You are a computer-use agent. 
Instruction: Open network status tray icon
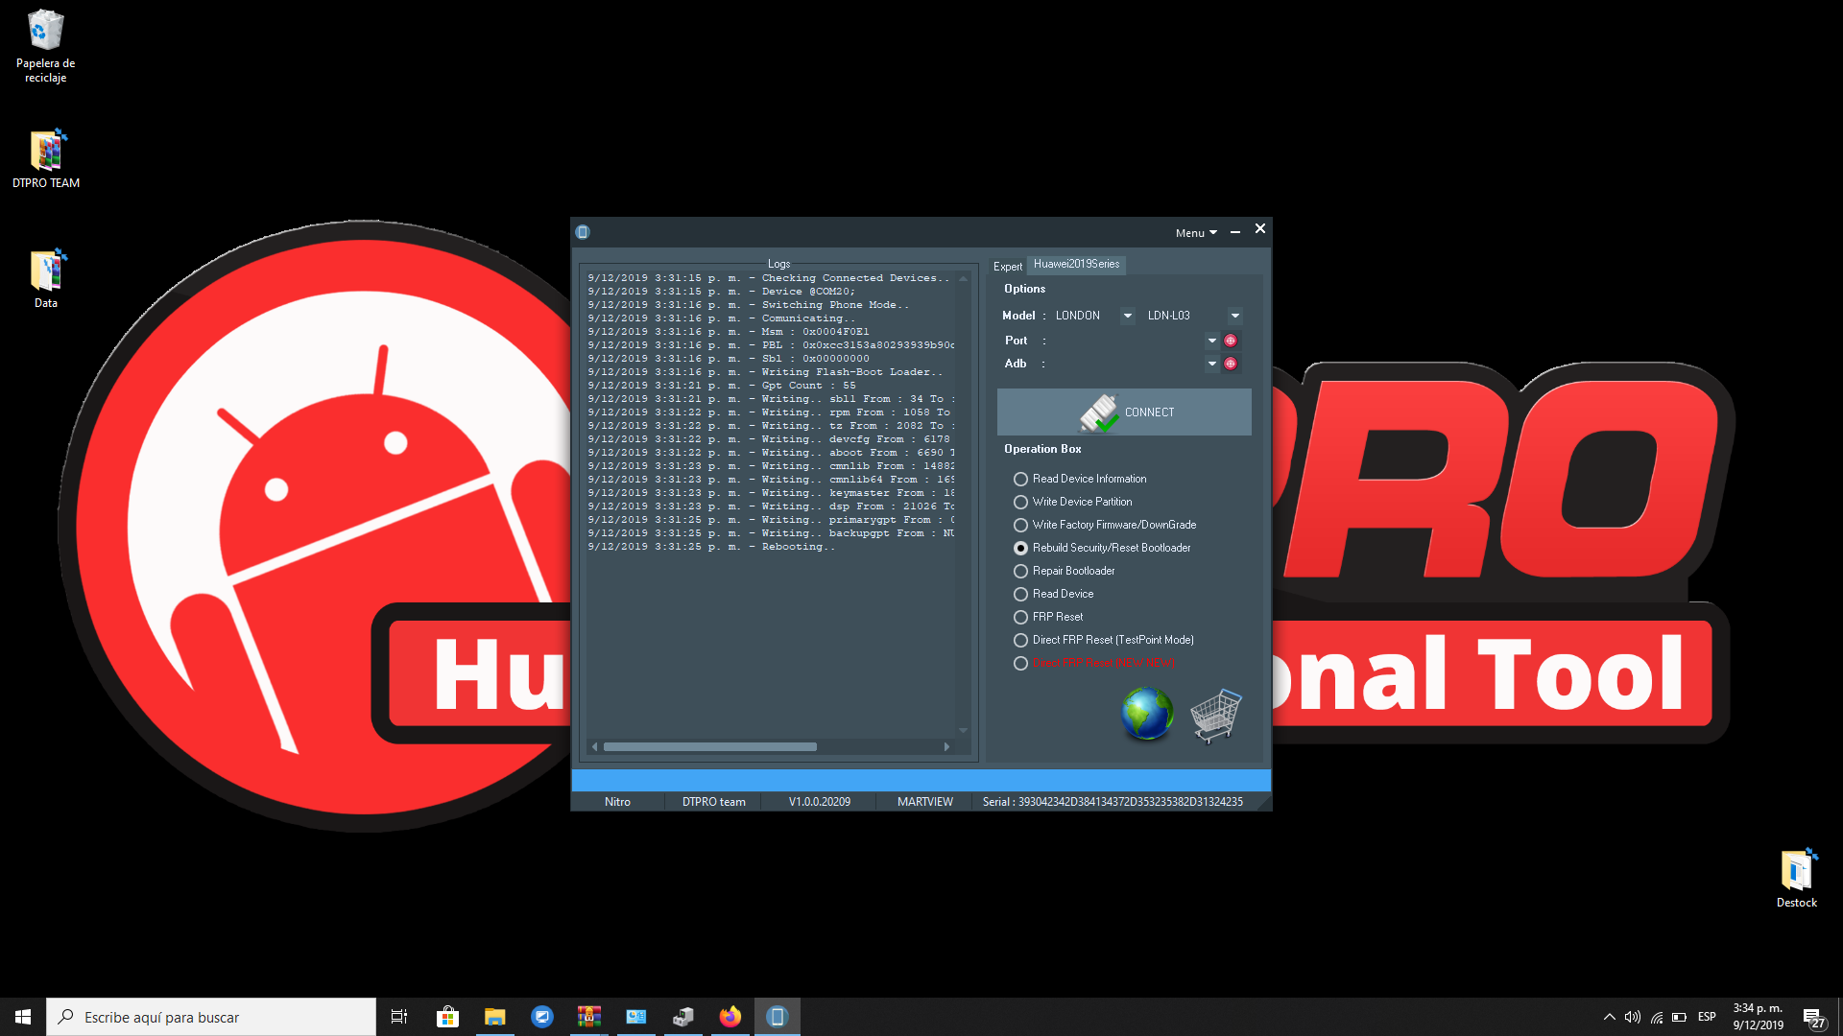pyautogui.click(x=1657, y=1017)
